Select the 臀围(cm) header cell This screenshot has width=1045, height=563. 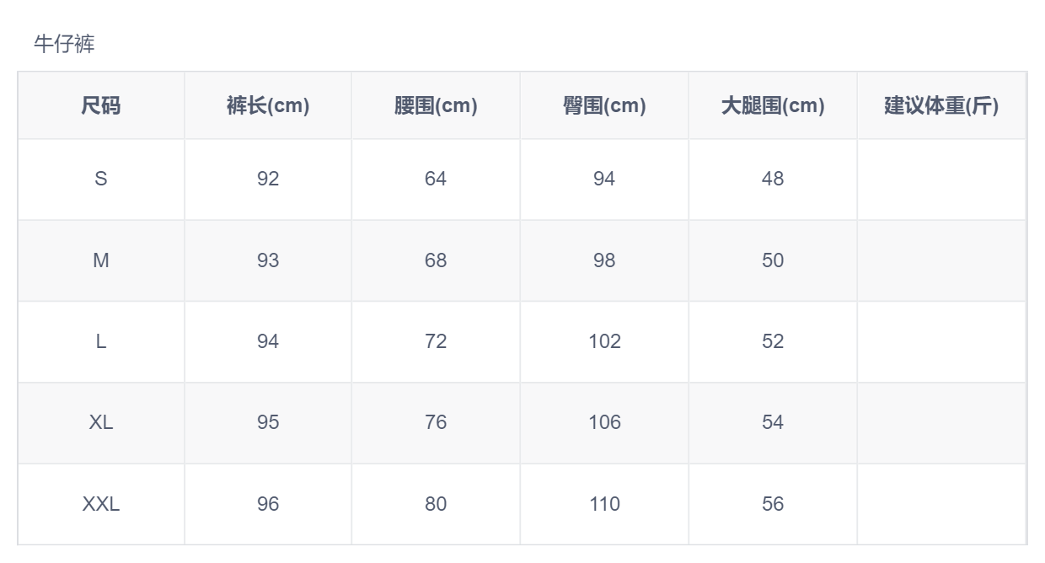(604, 106)
